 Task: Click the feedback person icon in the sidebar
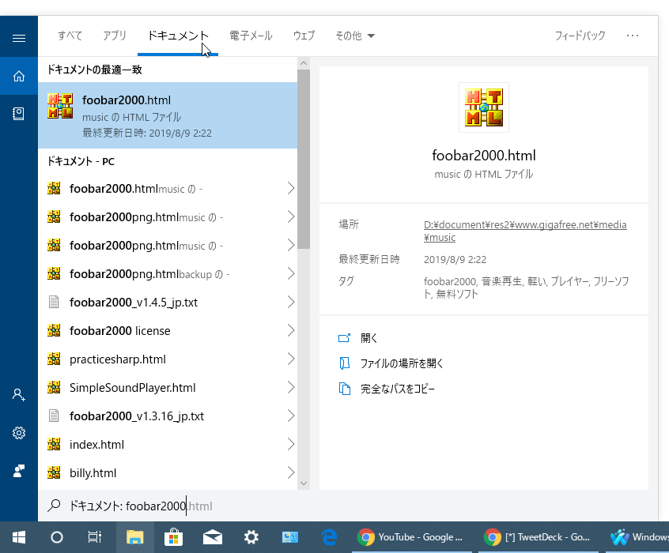tap(19, 471)
